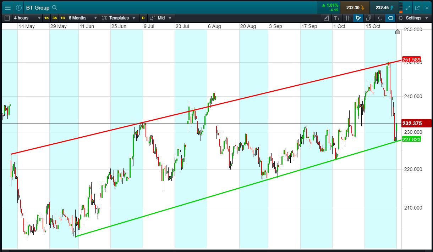Click the sell price 232.30 button
Image resolution: width=433 pixels, height=252 pixels.
click(355, 7)
